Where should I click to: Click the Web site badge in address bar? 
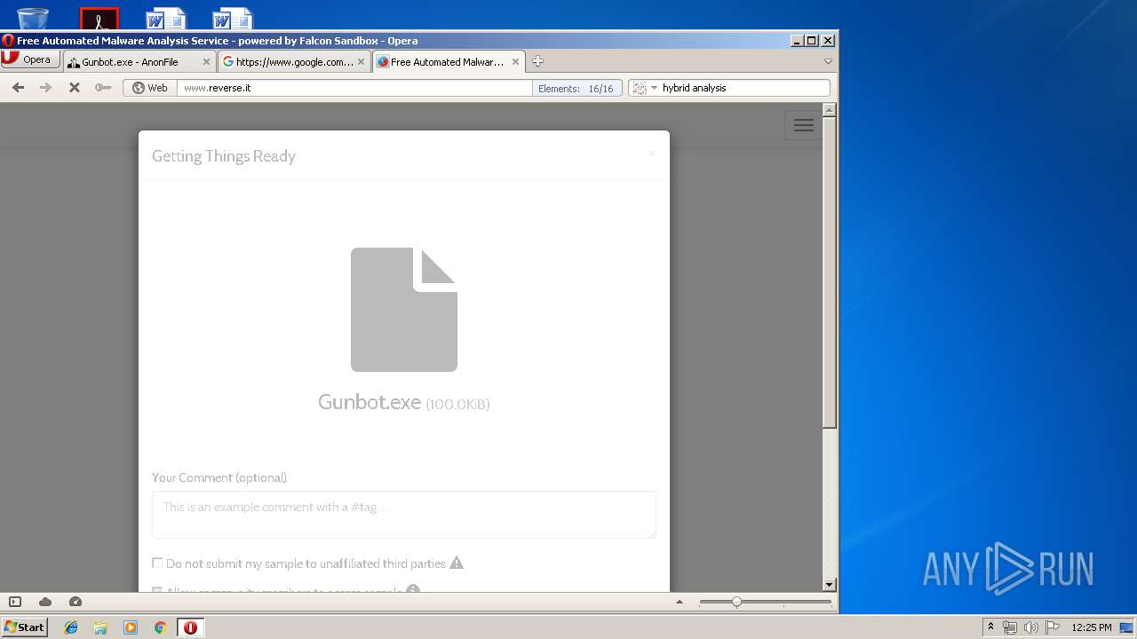(150, 88)
